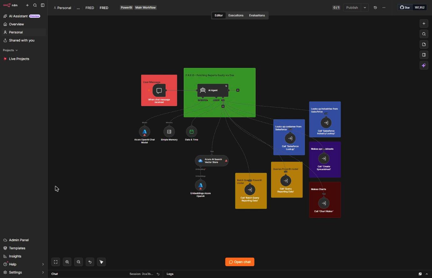Select Call 'Salesforce Lookup' node
The height and width of the screenshot is (278, 432).
[290, 138]
